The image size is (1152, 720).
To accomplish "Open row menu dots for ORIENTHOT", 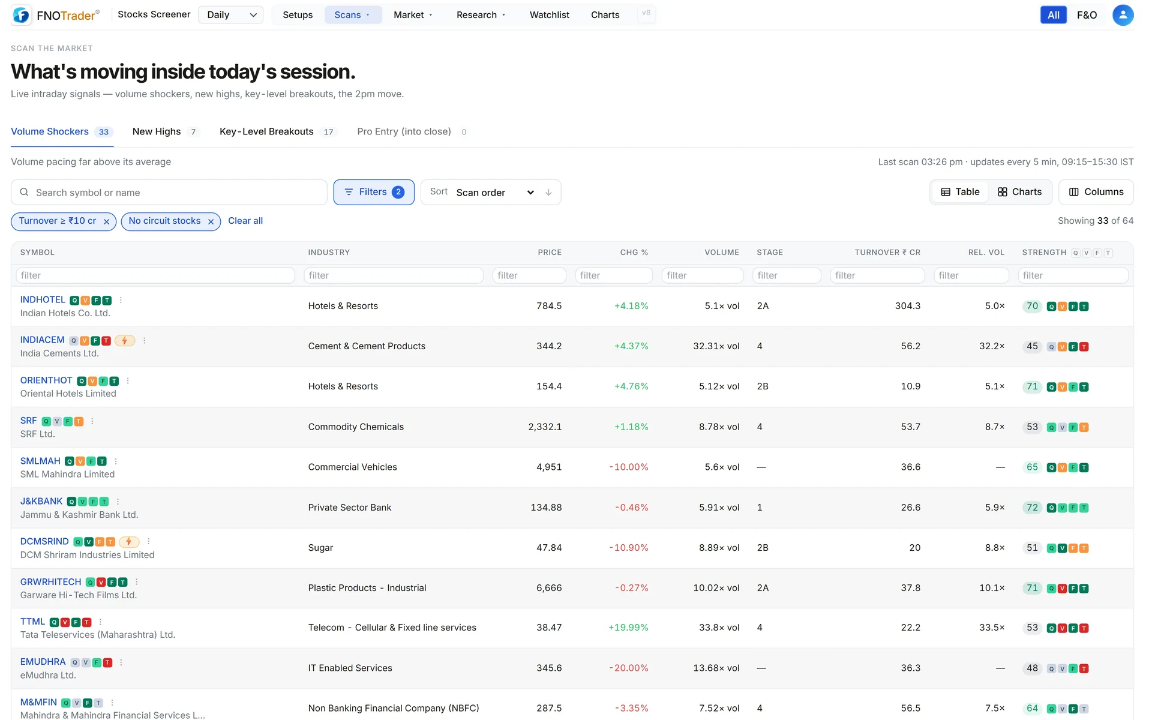I will [128, 381].
